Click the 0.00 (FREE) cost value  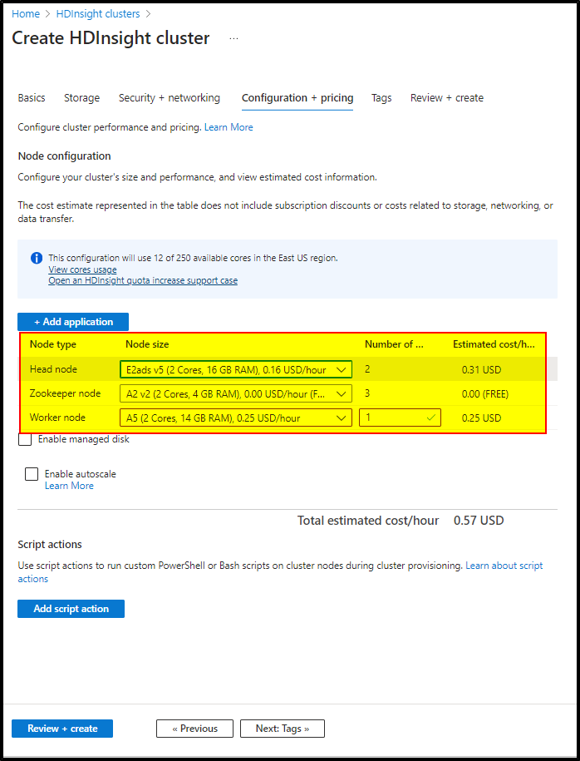pyautogui.click(x=485, y=394)
